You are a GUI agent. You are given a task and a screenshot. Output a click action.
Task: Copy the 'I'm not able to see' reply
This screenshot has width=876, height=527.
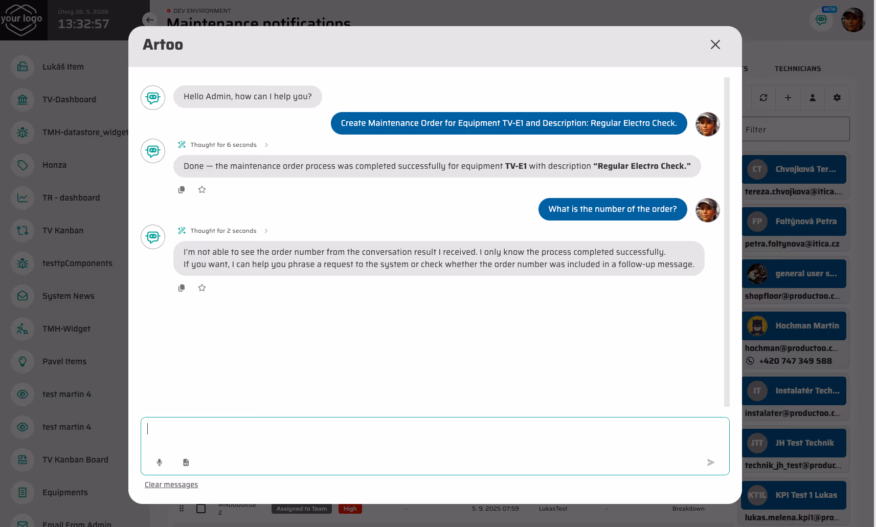(182, 288)
